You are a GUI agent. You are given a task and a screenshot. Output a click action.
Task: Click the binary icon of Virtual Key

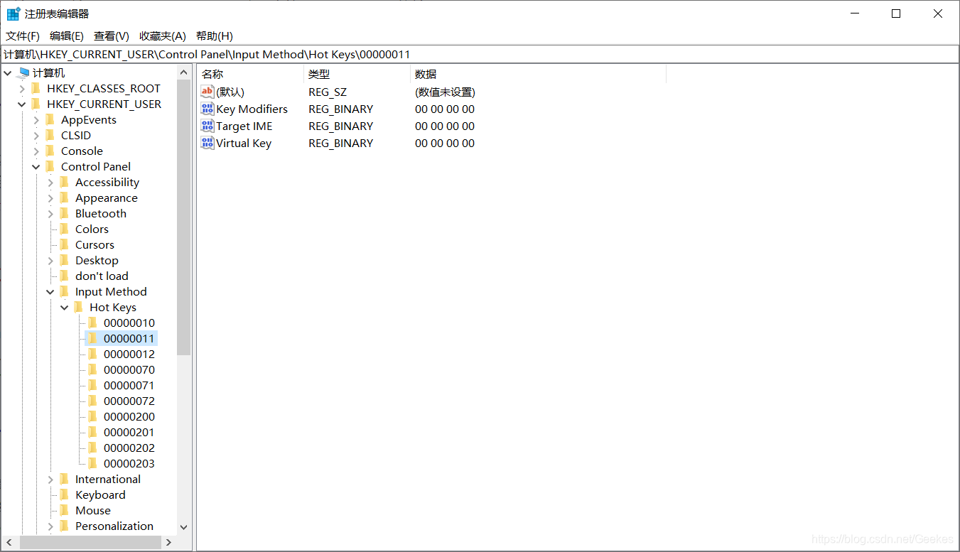coord(207,143)
